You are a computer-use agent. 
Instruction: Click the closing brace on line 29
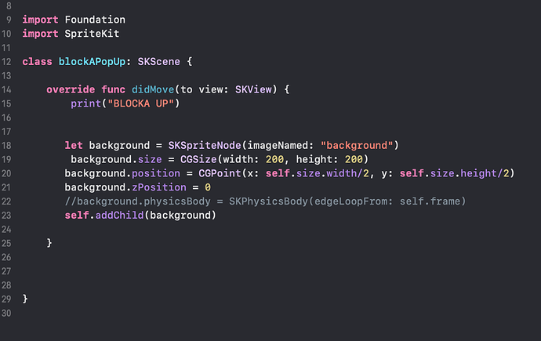pos(25,299)
